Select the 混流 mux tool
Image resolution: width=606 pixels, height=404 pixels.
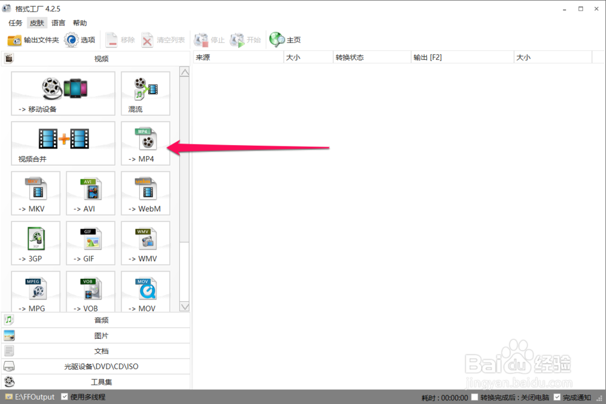click(x=145, y=93)
